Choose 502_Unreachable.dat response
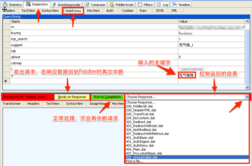Viewport: 252px width, 166px height. [187, 157]
